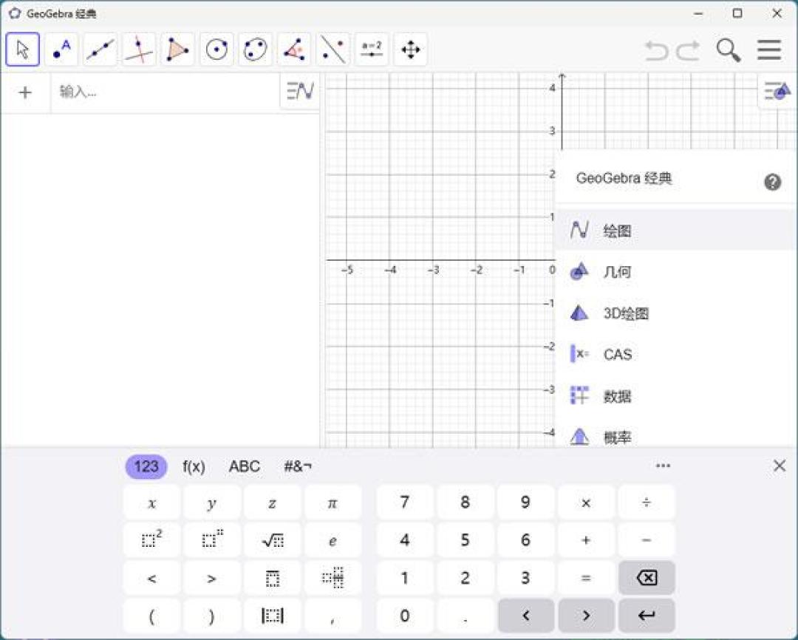
Task: Tap the greater-than key
Action: pyautogui.click(x=212, y=578)
